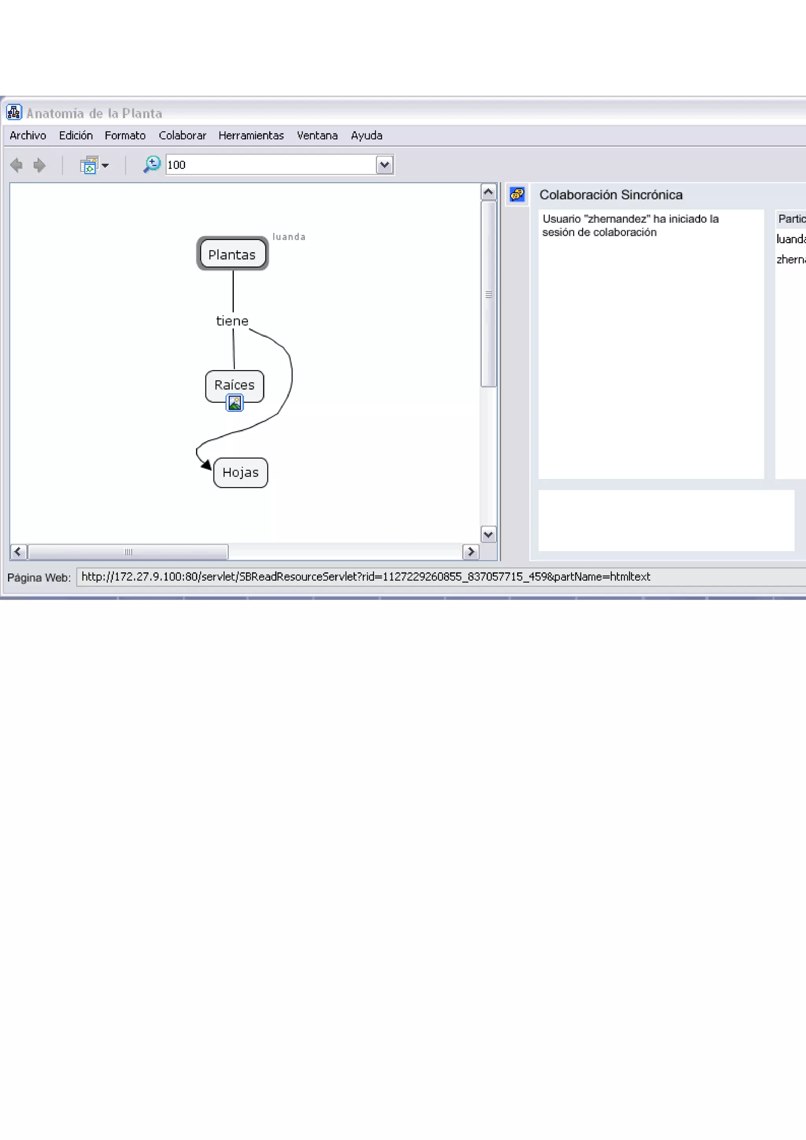Open the Herramientas menu
The height and width of the screenshot is (1140, 806).
coord(251,136)
